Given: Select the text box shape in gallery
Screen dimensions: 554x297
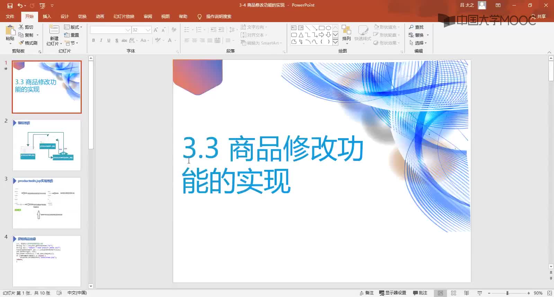Looking at the screenshot, I should click(294, 28).
